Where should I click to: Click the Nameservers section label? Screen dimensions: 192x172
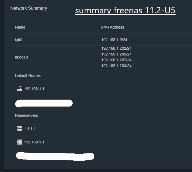(26, 115)
